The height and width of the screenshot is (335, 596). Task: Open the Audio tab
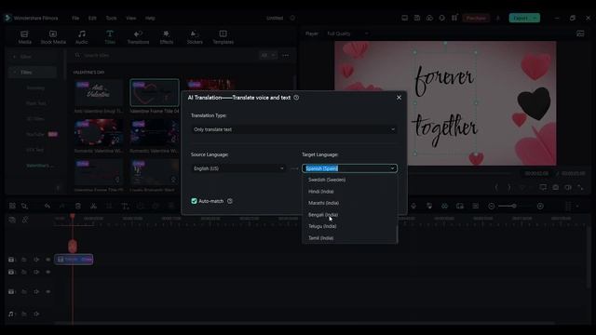tap(81, 37)
